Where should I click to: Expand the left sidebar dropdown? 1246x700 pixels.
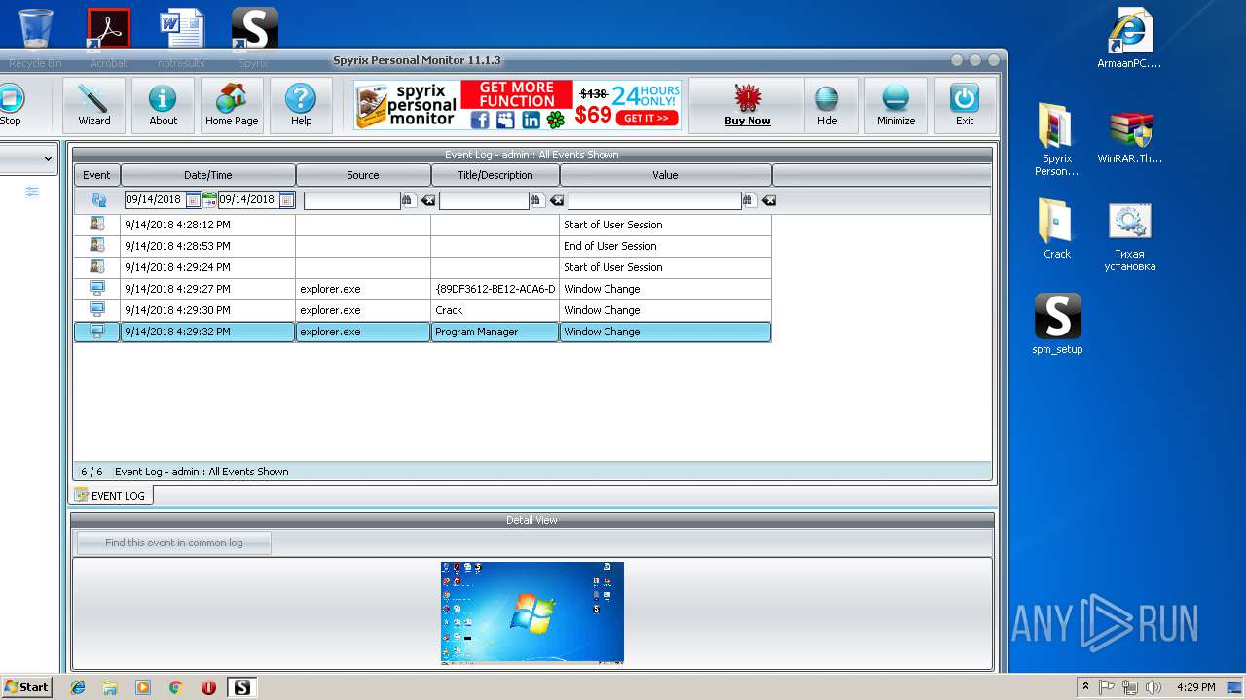click(x=48, y=158)
